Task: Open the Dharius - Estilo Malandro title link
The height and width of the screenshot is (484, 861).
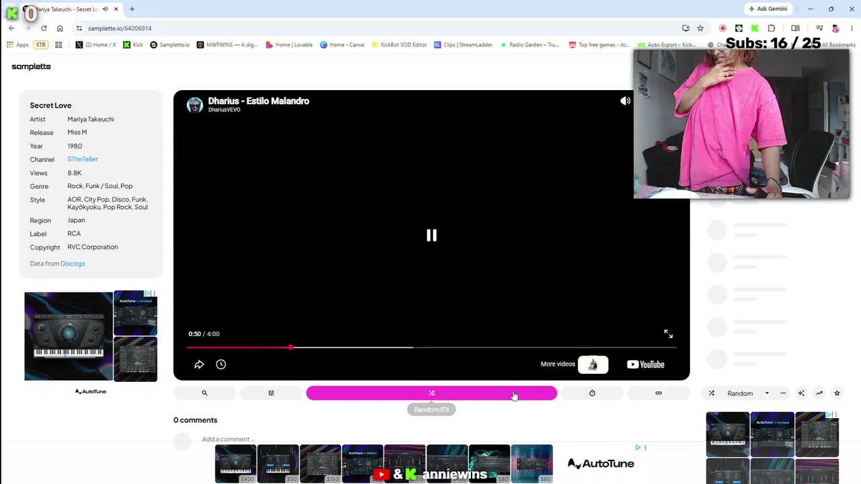Action: 258,101
